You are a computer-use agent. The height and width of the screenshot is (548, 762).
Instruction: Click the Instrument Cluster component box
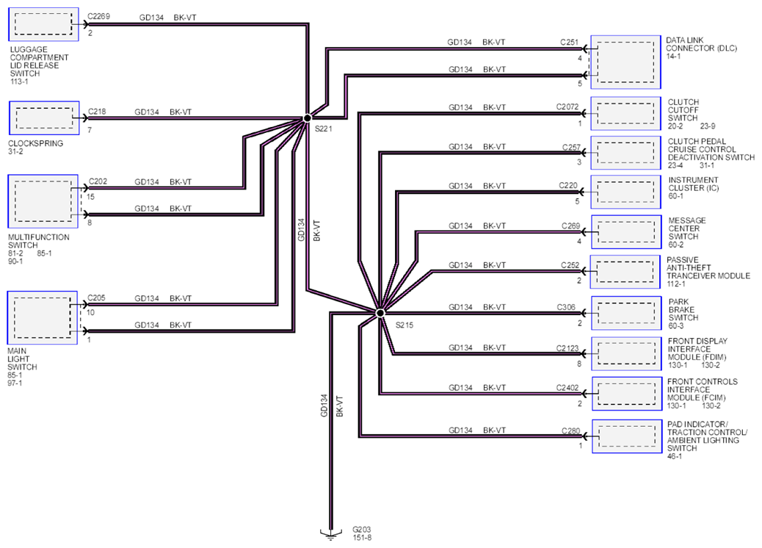point(626,192)
